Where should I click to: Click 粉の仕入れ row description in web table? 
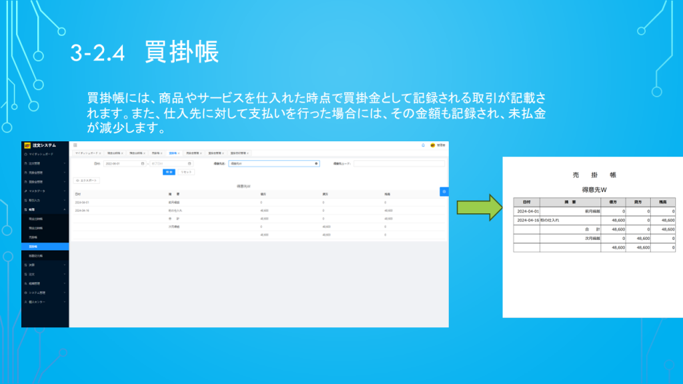click(175, 211)
